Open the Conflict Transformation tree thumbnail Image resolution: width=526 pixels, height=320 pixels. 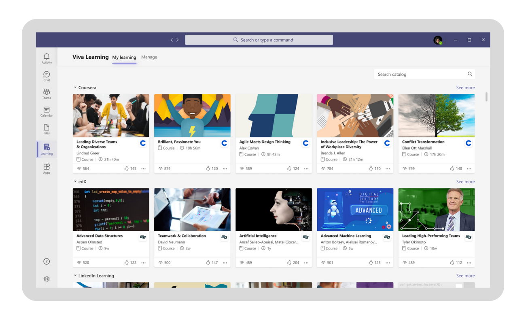(437, 116)
